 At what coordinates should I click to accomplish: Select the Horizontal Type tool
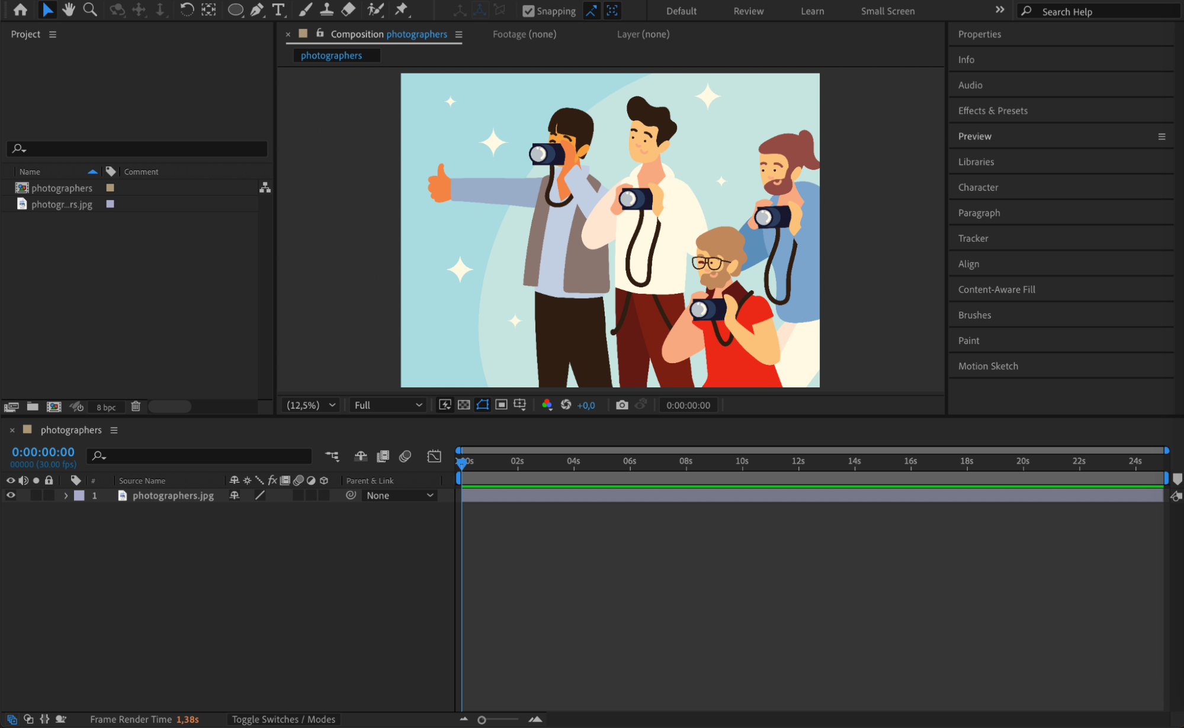click(x=278, y=9)
